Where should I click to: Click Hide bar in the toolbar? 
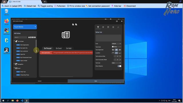[116, 6]
